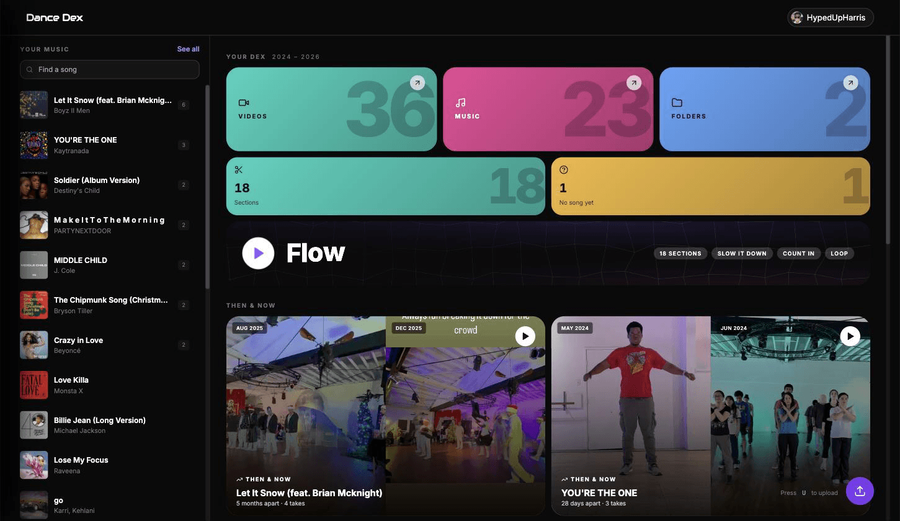Image resolution: width=900 pixels, height=521 pixels.
Task: Toggle the Loop option
Action: click(x=839, y=253)
